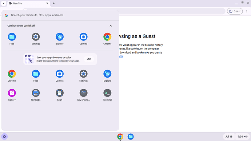Open Files in the apps grid
The image size is (251, 141).
click(x=36, y=76)
